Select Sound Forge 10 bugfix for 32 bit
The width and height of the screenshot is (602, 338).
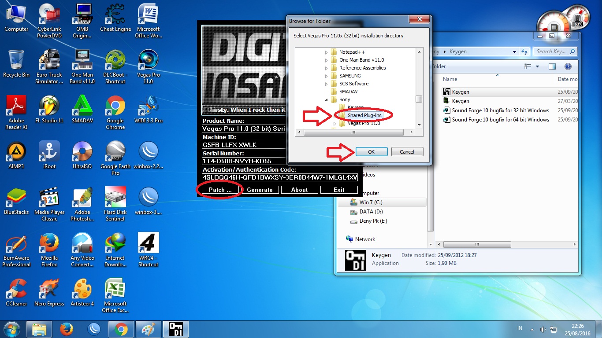click(x=500, y=110)
